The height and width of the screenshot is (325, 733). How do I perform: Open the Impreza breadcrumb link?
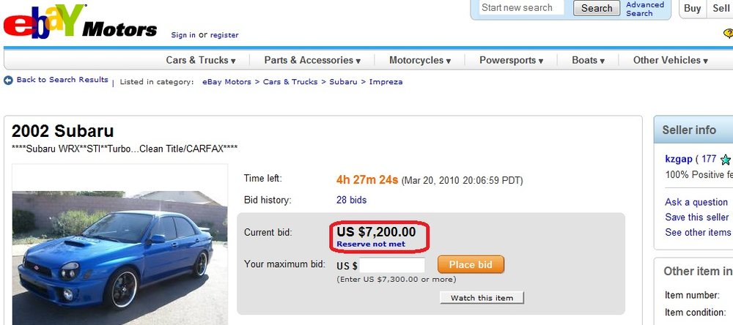click(386, 82)
